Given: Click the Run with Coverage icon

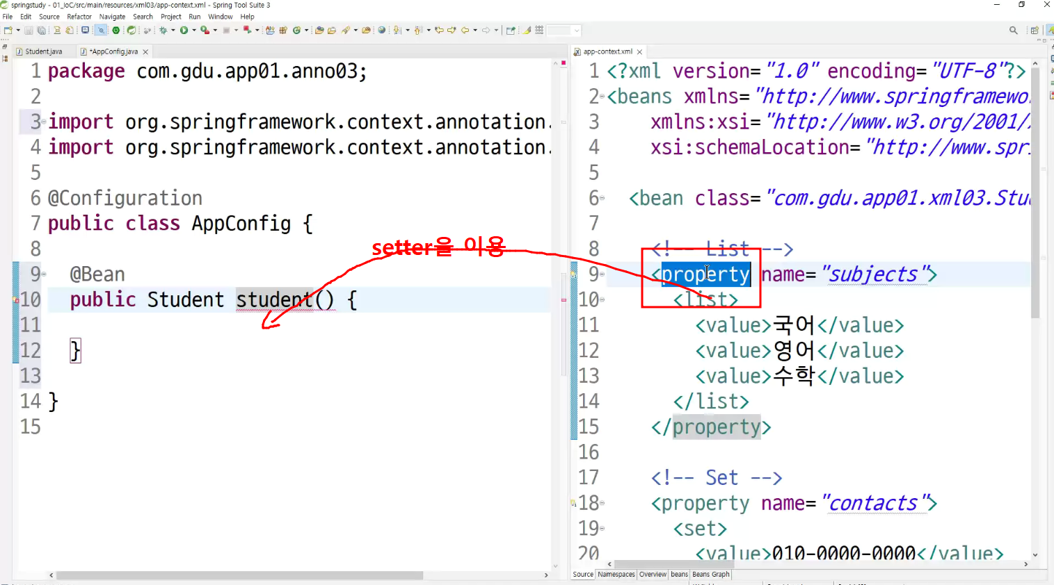Looking at the screenshot, I should [205, 30].
